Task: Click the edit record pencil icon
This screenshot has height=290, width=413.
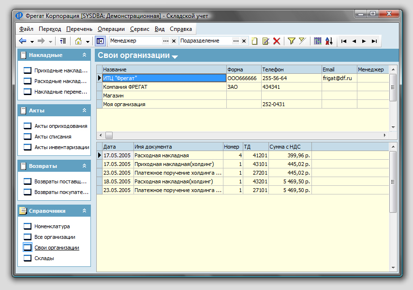Action: 265,41
